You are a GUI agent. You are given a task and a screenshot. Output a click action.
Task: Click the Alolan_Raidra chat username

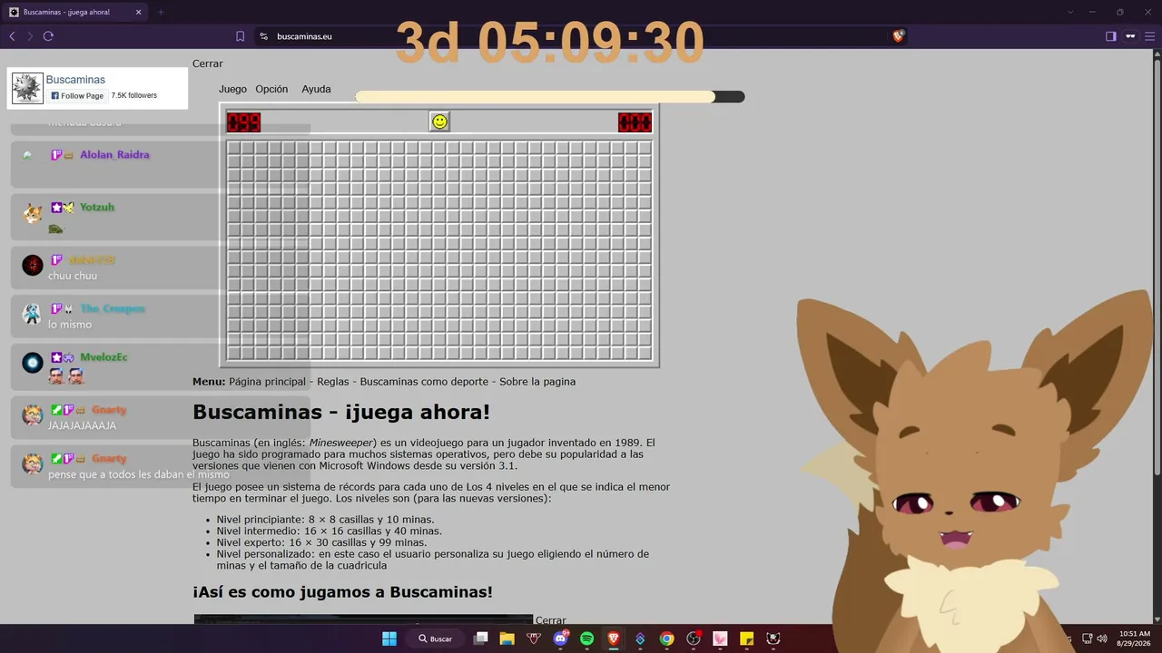click(x=114, y=155)
